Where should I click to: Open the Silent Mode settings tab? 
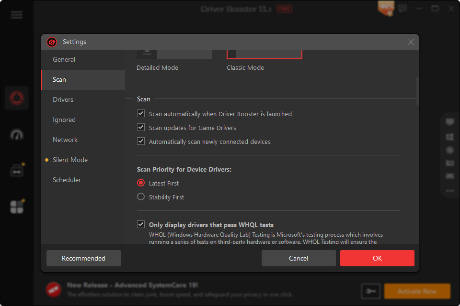(x=83, y=160)
